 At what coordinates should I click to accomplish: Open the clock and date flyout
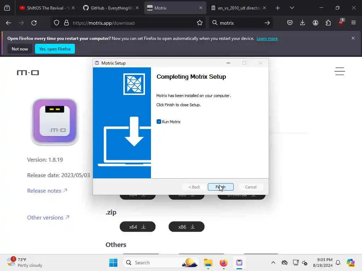(x=323, y=263)
